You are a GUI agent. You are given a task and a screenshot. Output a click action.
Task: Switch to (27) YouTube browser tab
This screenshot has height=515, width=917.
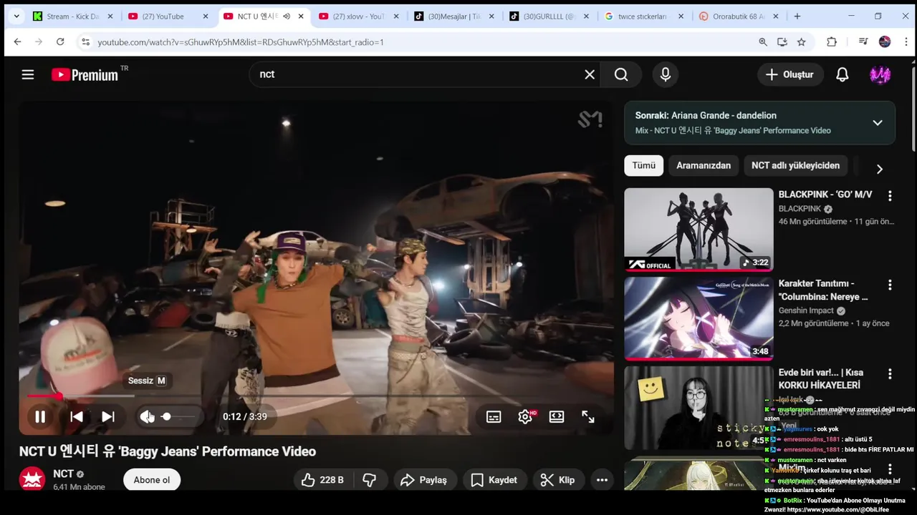coord(168,16)
